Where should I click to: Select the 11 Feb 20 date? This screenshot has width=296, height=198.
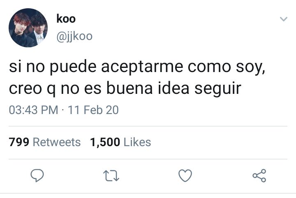[x=93, y=110]
